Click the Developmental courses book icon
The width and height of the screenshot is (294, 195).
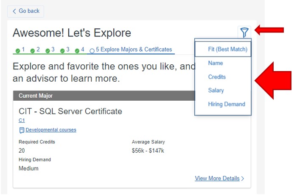click(x=22, y=130)
